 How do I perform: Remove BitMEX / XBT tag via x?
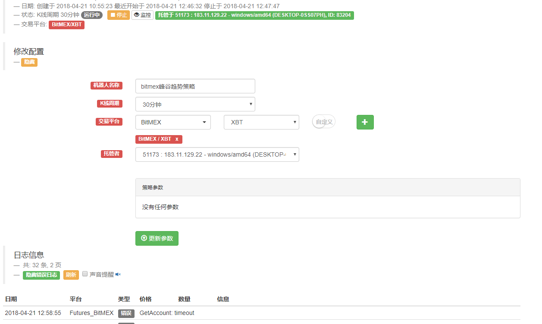point(177,139)
